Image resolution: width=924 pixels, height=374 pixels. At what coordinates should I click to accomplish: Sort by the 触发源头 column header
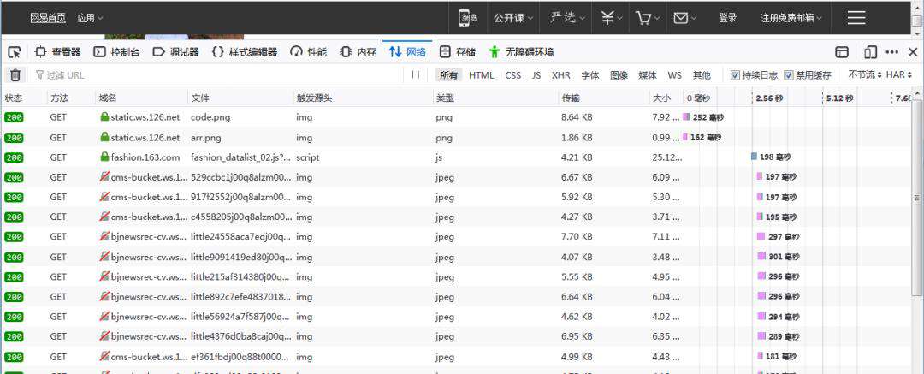(x=363, y=98)
